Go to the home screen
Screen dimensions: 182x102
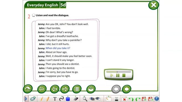28,89
